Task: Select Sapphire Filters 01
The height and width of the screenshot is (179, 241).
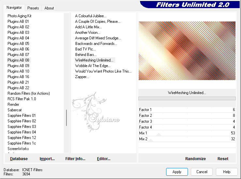Action: [21, 116]
